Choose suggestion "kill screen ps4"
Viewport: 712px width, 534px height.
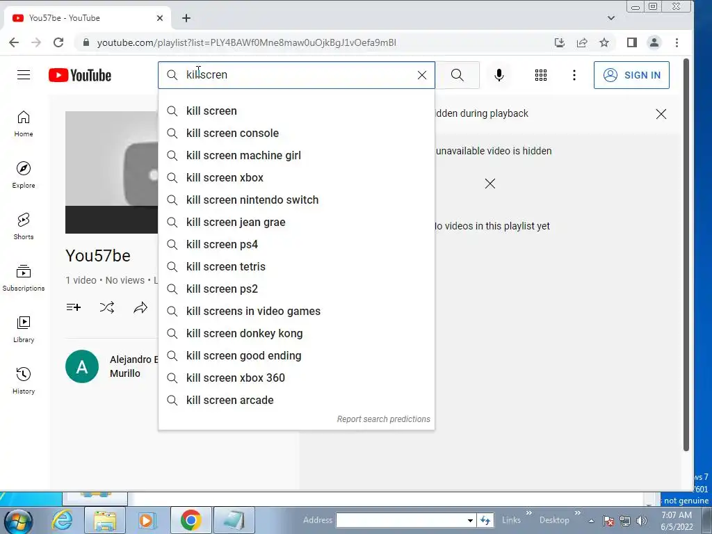pyautogui.click(x=296, y=244)
